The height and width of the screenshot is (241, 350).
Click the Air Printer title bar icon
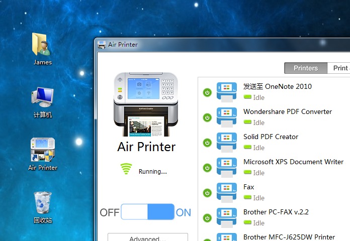point(102,45)
